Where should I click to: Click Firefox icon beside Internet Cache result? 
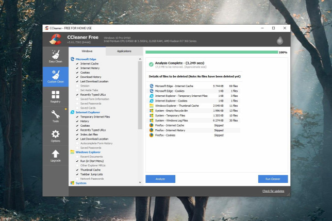pos(152,125)
